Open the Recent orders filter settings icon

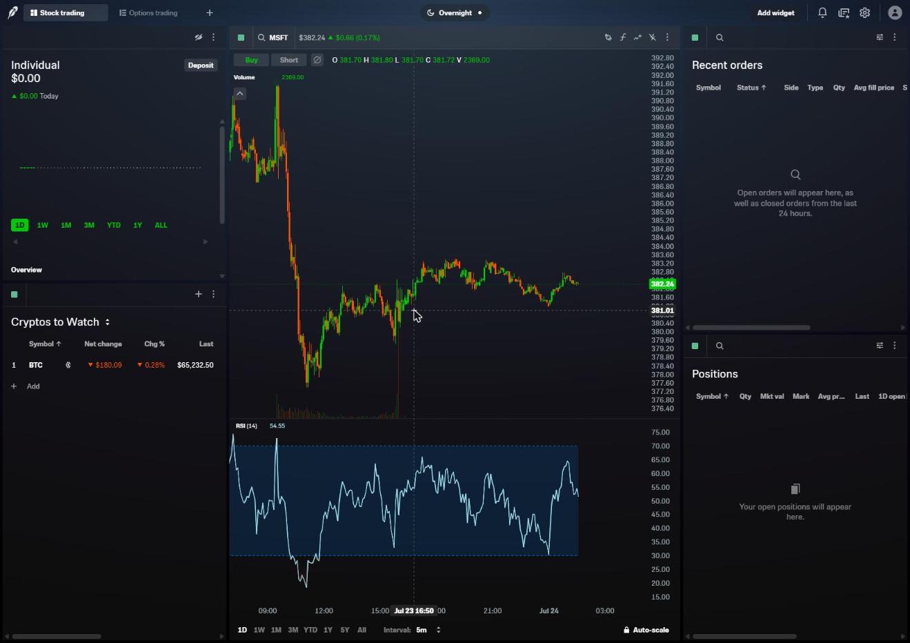(880, 37)
